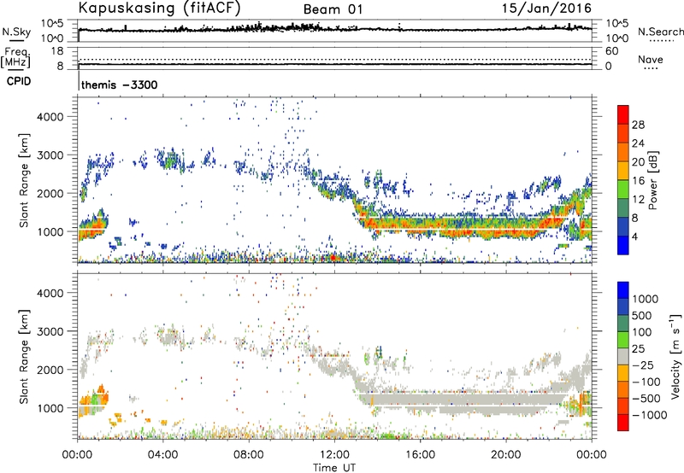Click the power panel "Slant Range [km]" label

pos(24,180)
